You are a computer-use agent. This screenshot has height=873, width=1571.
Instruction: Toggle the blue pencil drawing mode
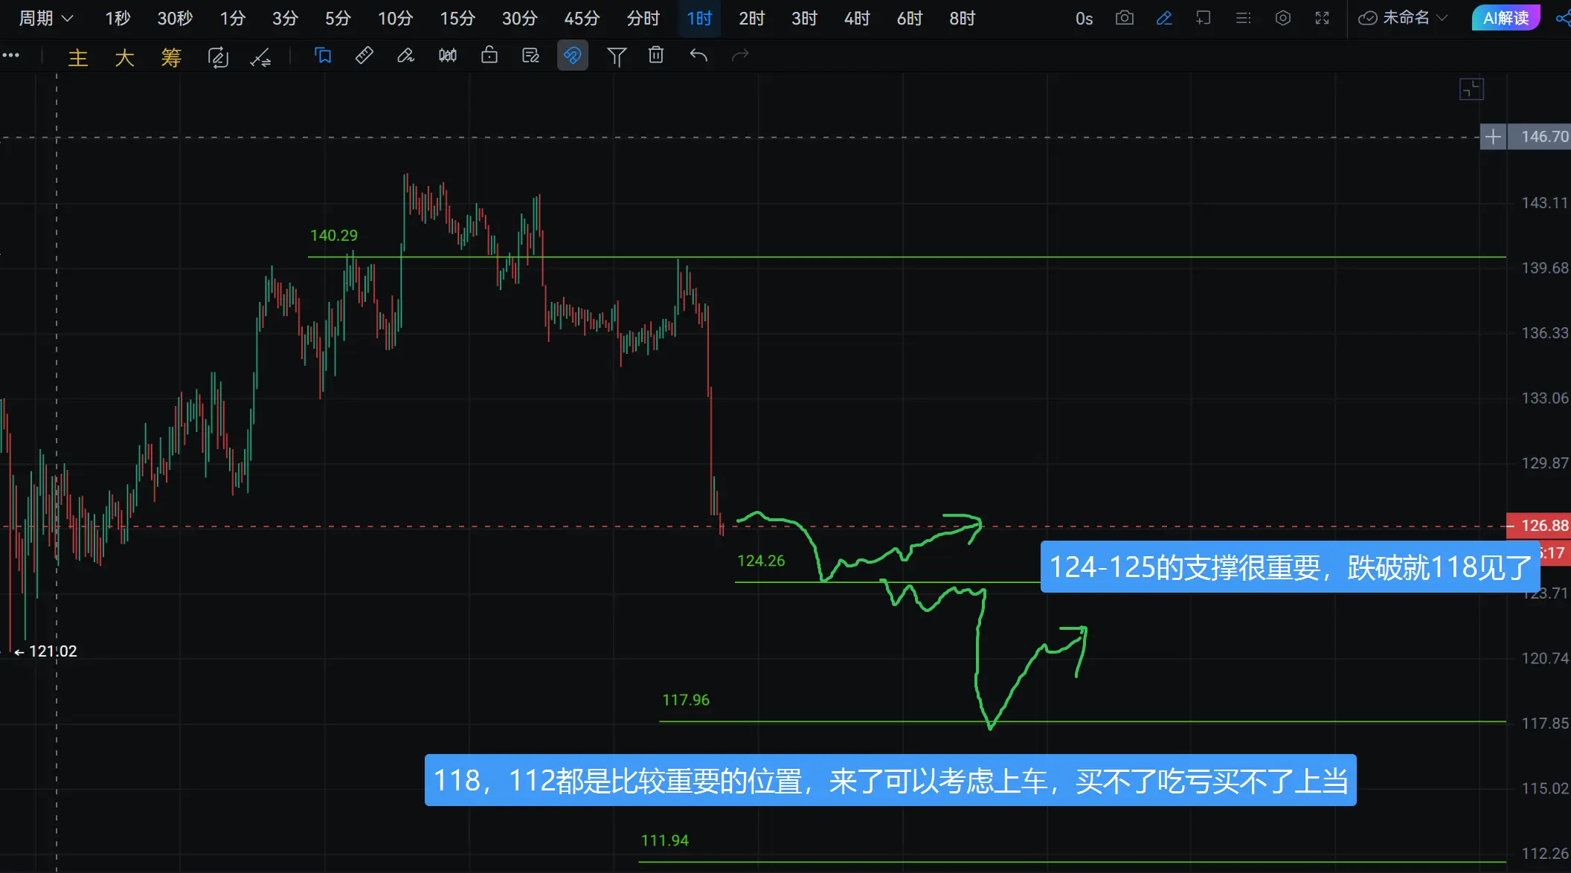(x=1164, y=18)
